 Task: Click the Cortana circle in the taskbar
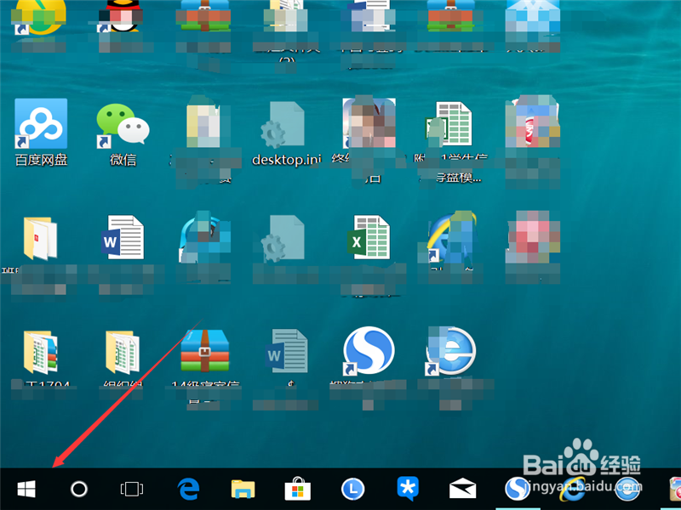79,490
